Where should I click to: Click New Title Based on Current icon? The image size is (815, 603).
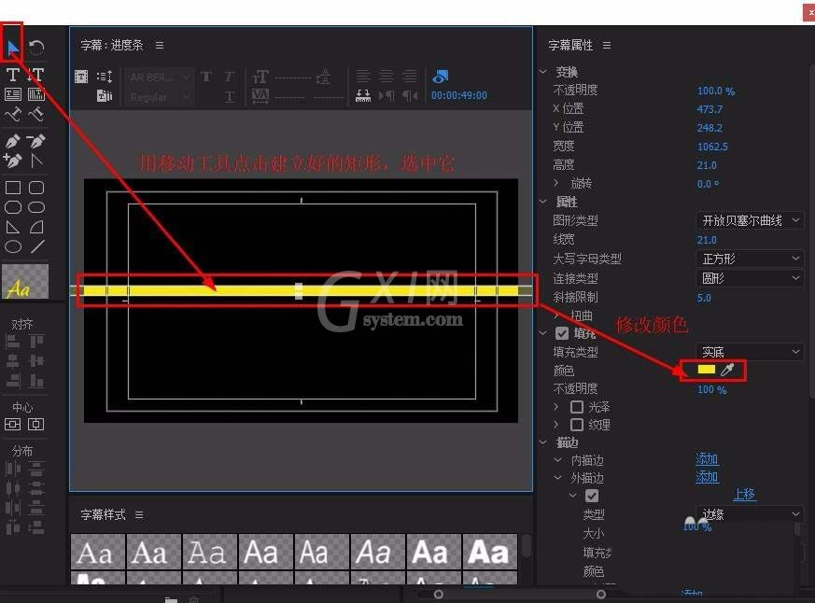pyautogui.click(x=81, y=77)
